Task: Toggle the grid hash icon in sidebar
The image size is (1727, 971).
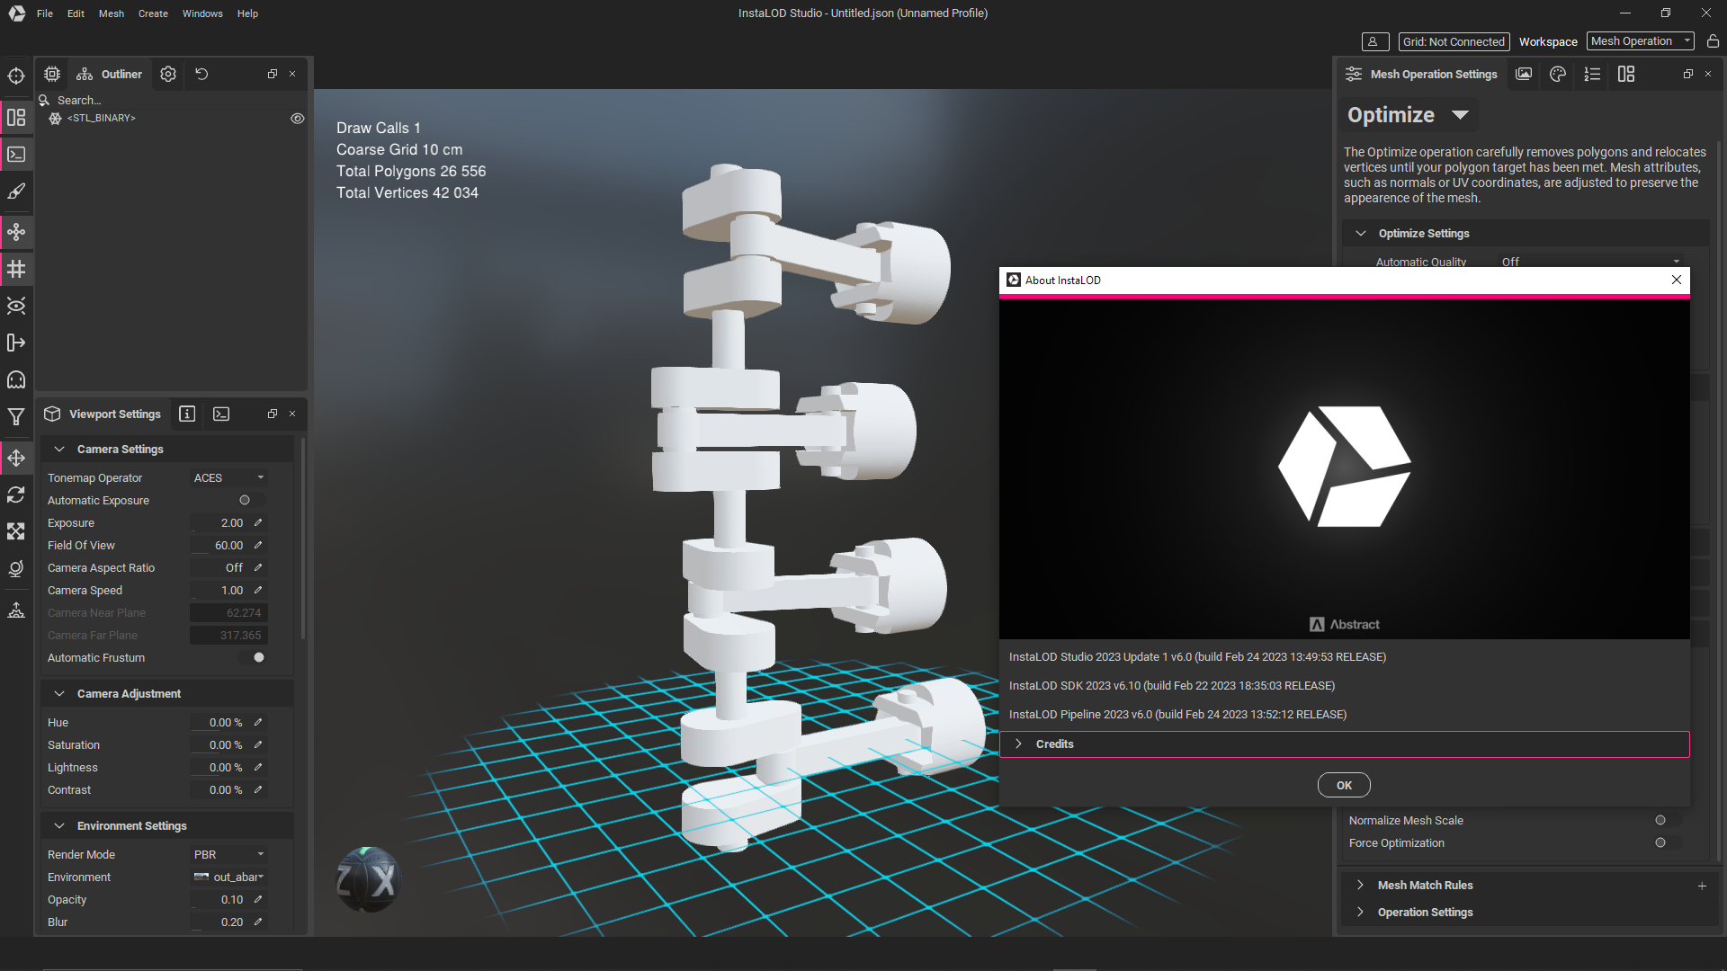Action: 16,269
